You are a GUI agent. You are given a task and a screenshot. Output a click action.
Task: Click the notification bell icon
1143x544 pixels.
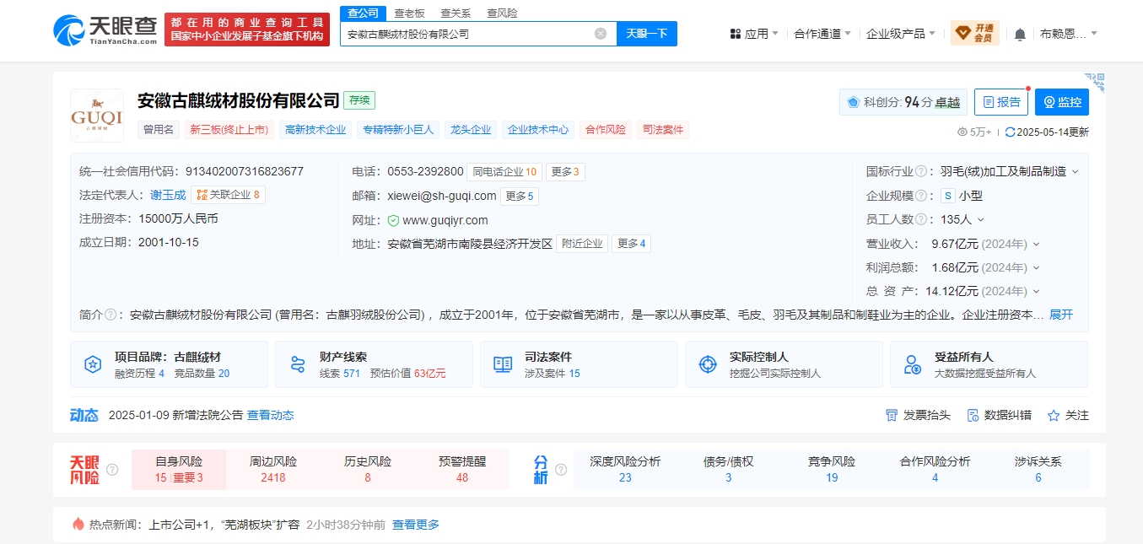click(x=1020, y=34)
